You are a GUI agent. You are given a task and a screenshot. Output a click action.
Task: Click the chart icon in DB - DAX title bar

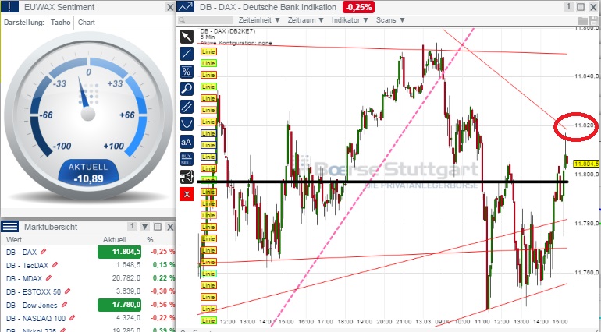[x=186, y=6]
